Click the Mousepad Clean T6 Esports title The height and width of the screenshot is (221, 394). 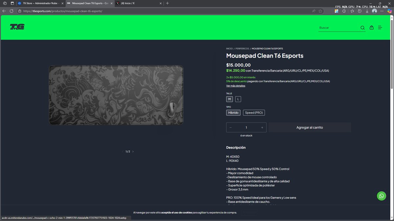tap(265, 56)
